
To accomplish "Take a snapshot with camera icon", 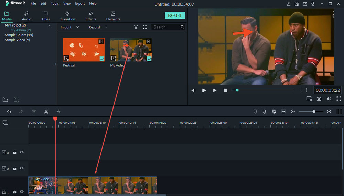I will [x=319, y=99].
